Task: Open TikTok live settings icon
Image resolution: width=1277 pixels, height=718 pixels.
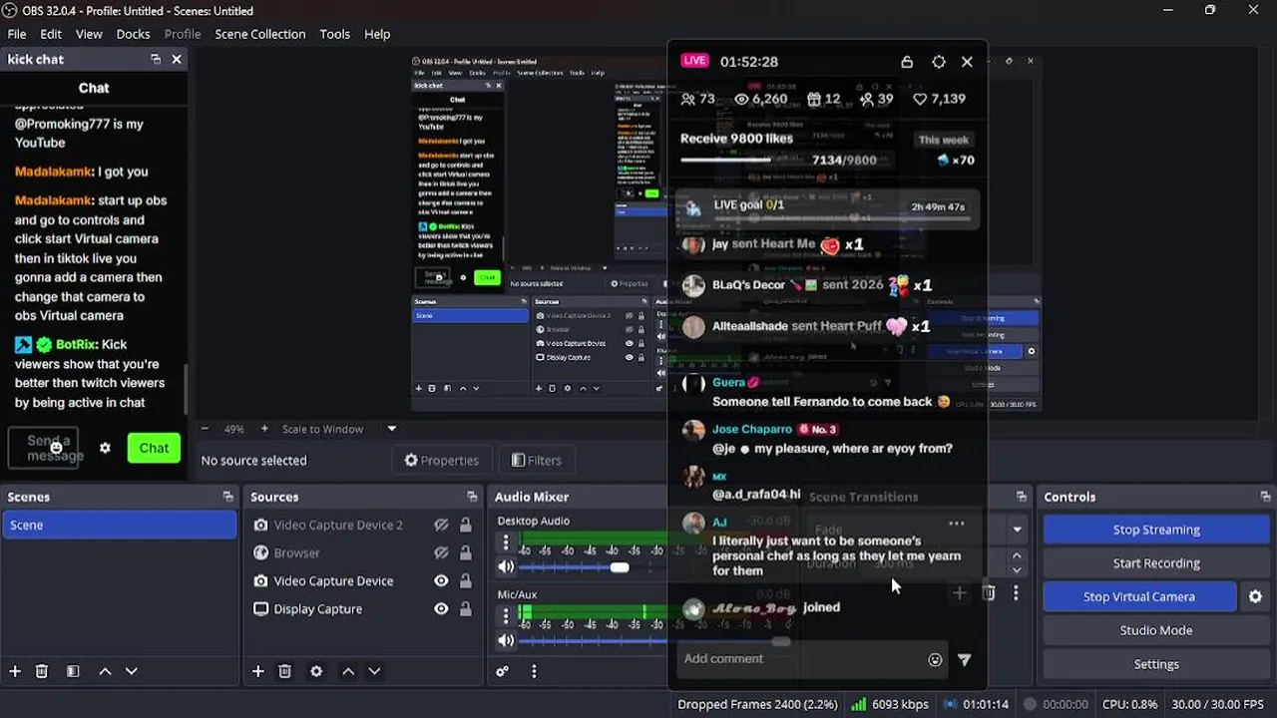Action: pos(939,62)
